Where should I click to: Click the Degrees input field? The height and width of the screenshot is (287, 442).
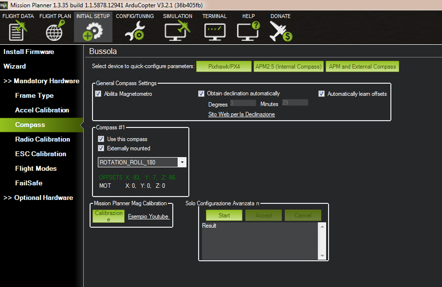tap(243, 103)
